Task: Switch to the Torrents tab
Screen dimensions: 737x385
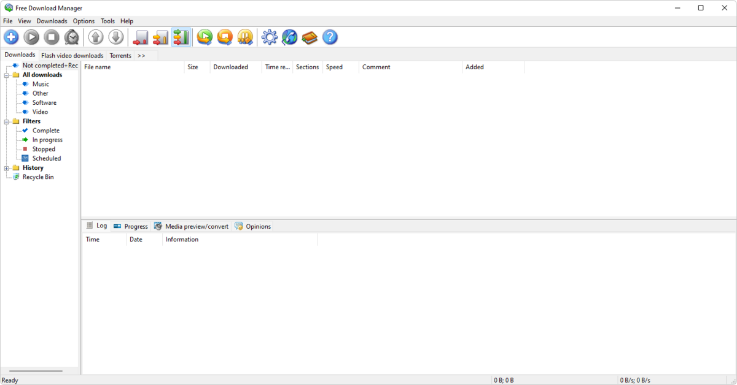Action: 120,55
